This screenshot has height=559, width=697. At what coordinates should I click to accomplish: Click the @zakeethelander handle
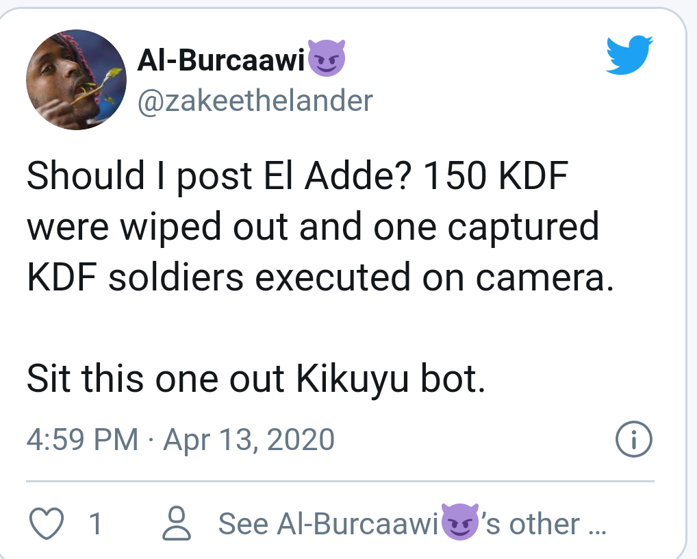coord(255,101)
